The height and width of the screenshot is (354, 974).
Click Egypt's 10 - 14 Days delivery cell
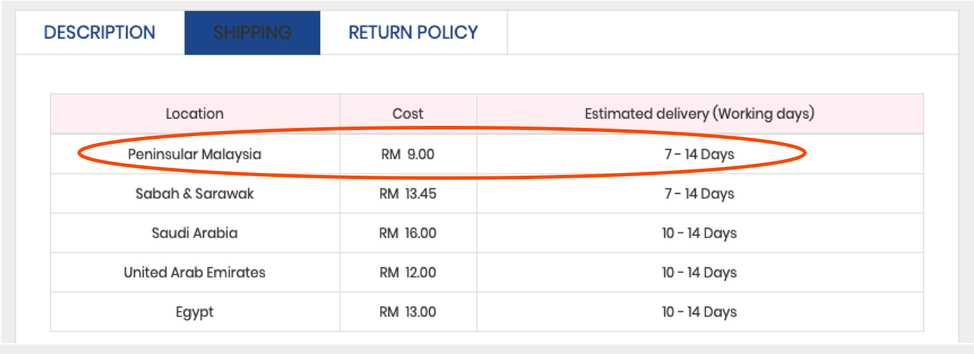pyautogui.click(x=699, y=312)
